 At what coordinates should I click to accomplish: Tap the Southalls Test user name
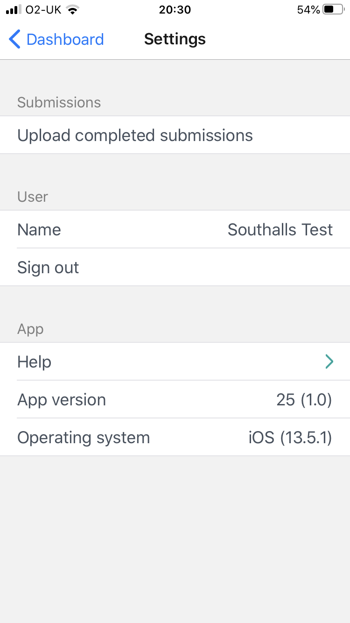click(280, 230)
